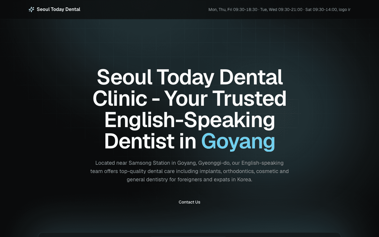The width and height of the screenshot is (379, 237).
Task: Click the Contact Us button
Action: click(x=189, y=202)
